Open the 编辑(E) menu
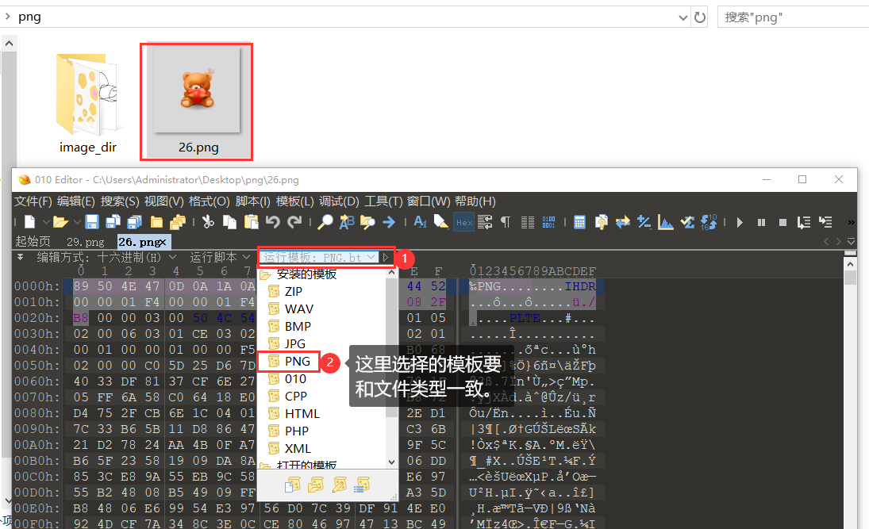This screenshot has height=529, width=869. (76, 201)
